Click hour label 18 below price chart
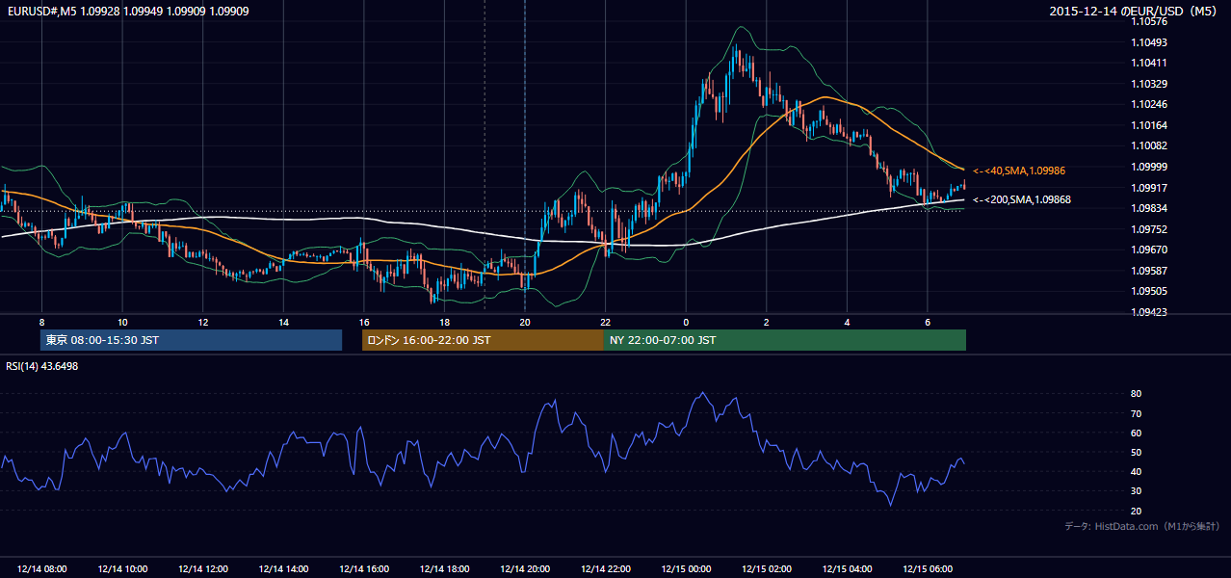This screenshot has height=578, width=1231. (444, 322)
